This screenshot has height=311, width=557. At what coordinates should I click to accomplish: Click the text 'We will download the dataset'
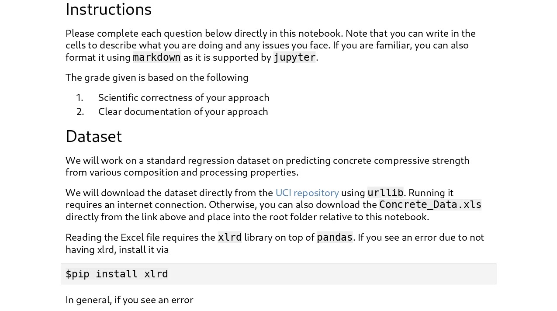169,193
